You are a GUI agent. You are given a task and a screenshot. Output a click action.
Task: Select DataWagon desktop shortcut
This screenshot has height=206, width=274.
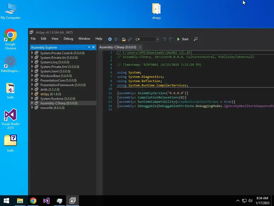click(10, 64)
